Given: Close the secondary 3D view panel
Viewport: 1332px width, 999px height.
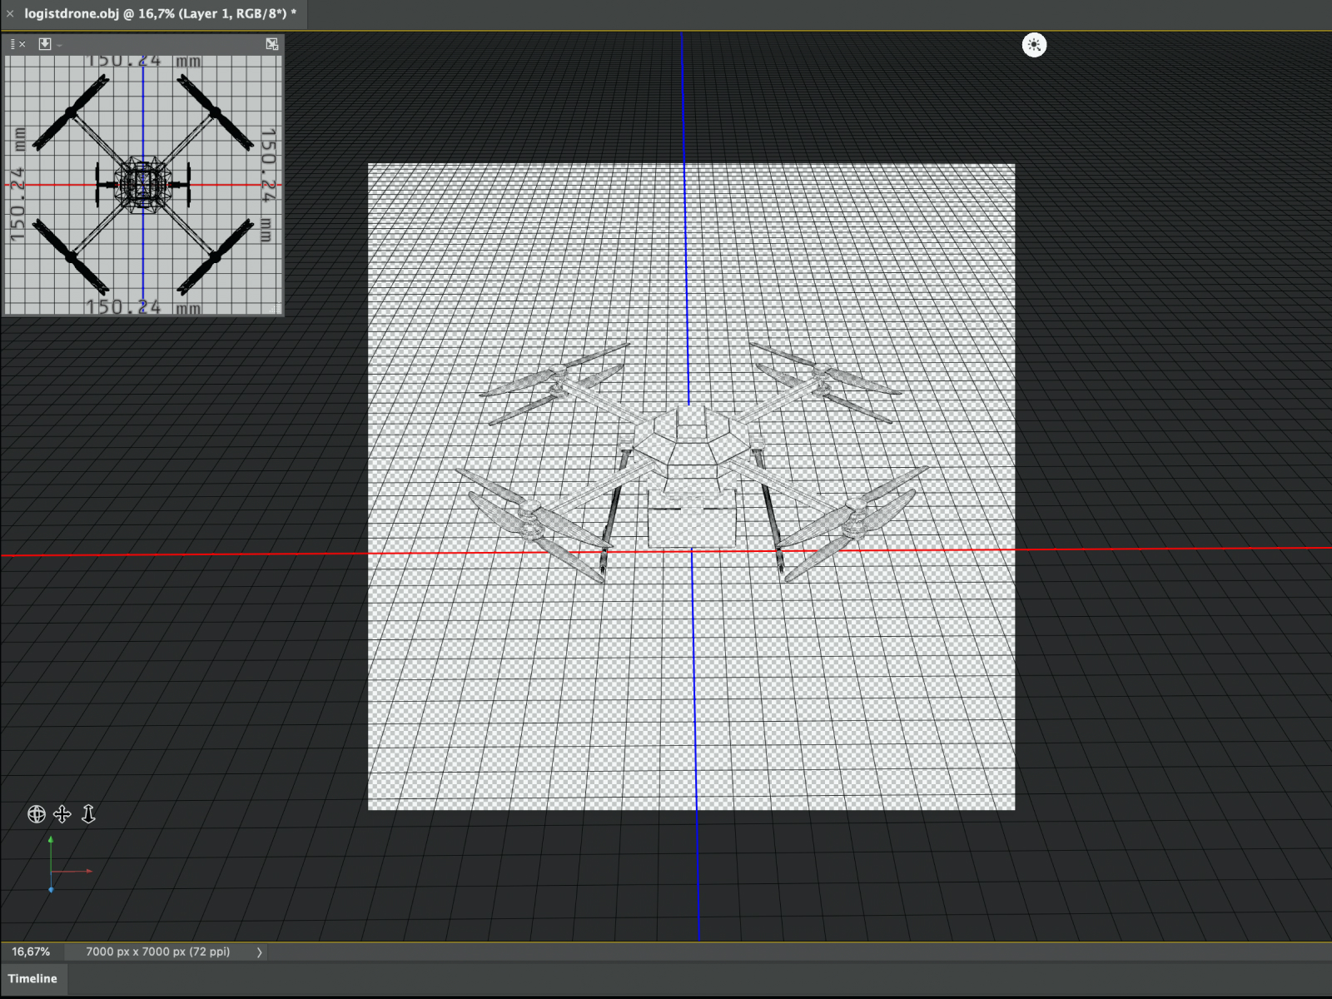Looking at the screenshot, I should tap(22, 44).
